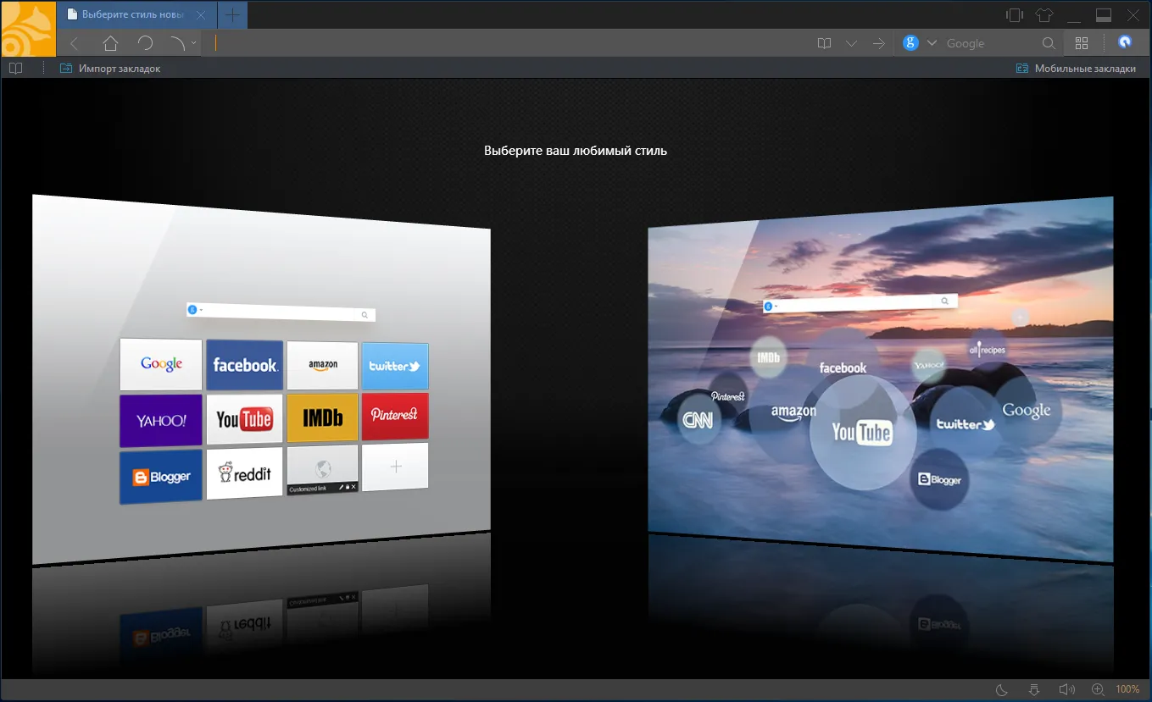The width and height of the screenshot is (1152, 702).
Task: Click the UC Browser squirrel logo
Action: tap(28, 29)
